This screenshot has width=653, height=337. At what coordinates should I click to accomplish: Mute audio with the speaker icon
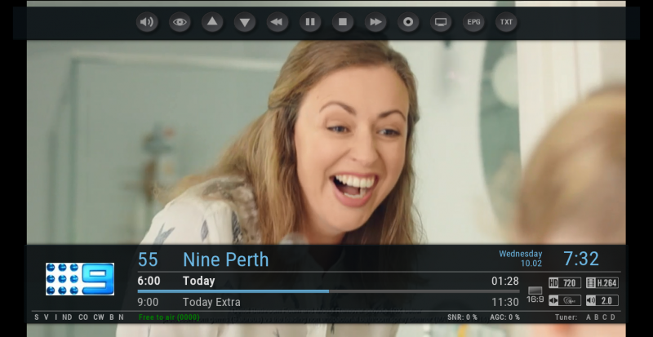pos(147,22)
